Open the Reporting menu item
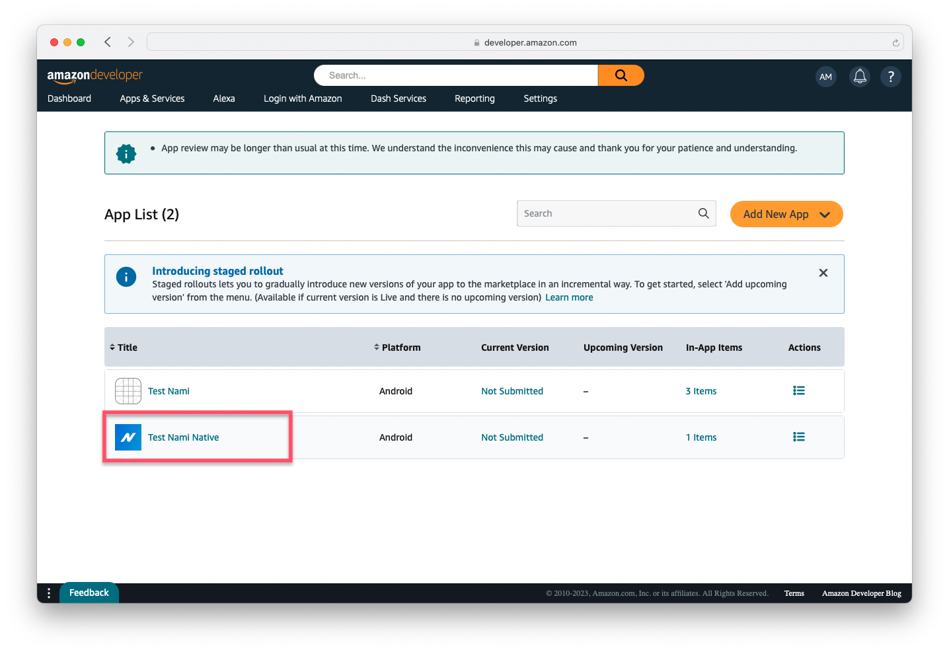Image resolution: width=949 pixels, height=652 pixels. 474,98
